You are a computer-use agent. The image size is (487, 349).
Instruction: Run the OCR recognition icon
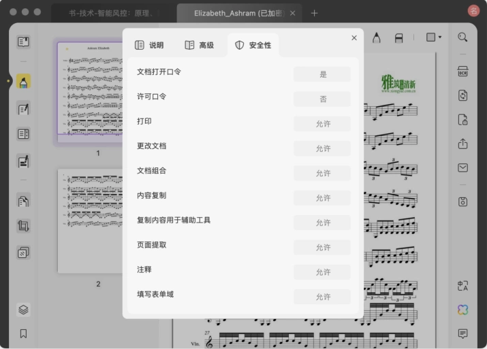tap(462, 71)
